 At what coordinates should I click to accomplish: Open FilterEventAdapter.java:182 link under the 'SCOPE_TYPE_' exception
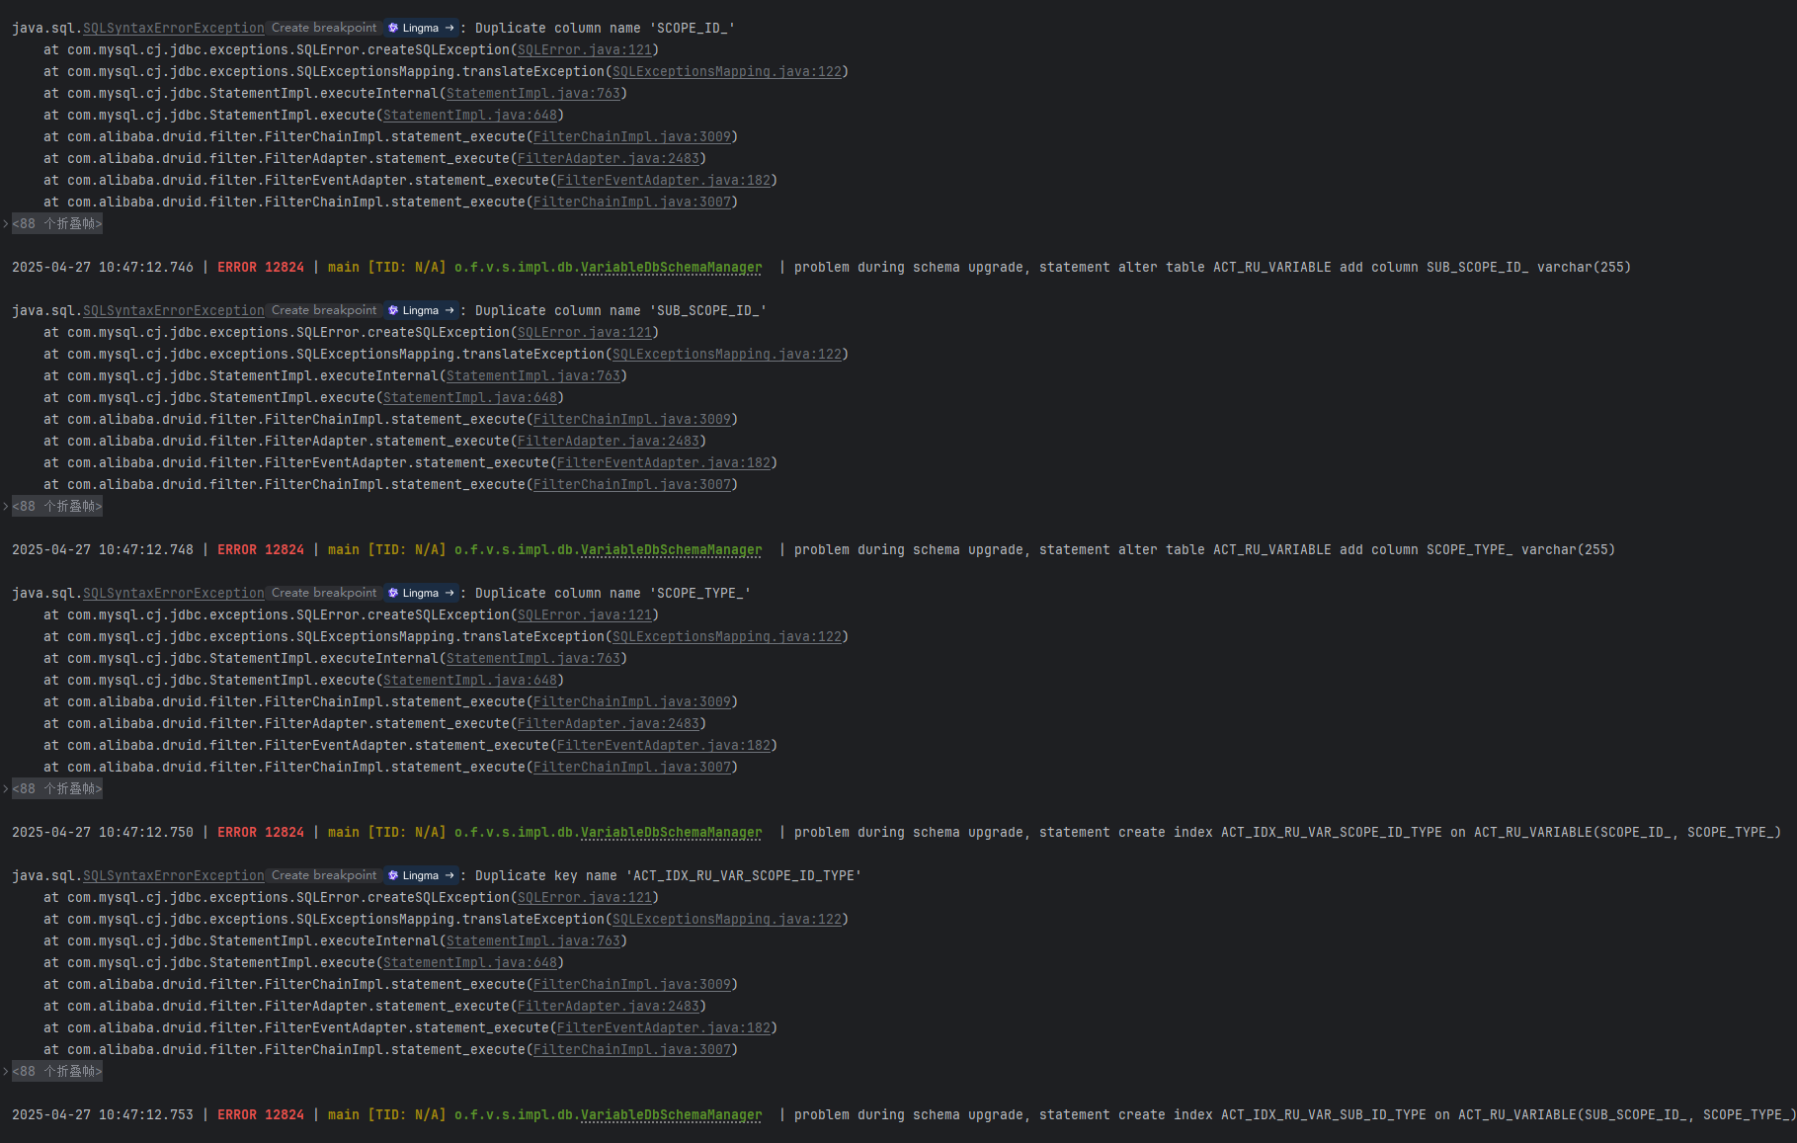tap(664, 746)
